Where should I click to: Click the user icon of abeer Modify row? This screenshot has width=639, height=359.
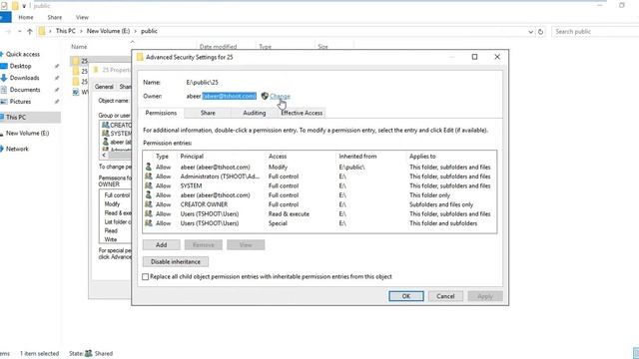(149, 167)
